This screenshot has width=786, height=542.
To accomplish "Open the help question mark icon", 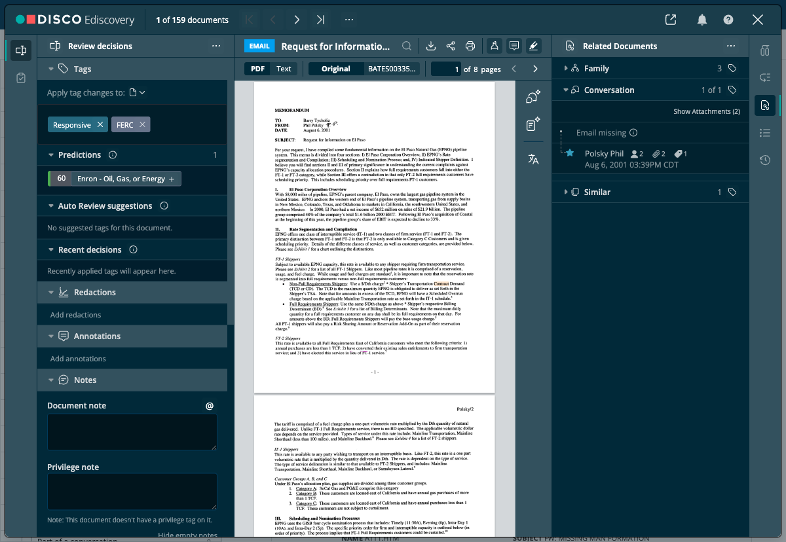I will [728, 20].
